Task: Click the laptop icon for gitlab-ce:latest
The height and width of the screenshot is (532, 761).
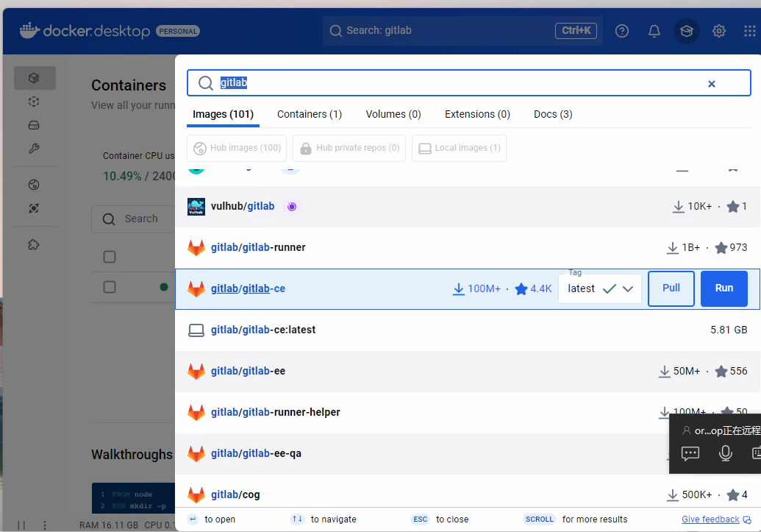Action: (196, 330)
